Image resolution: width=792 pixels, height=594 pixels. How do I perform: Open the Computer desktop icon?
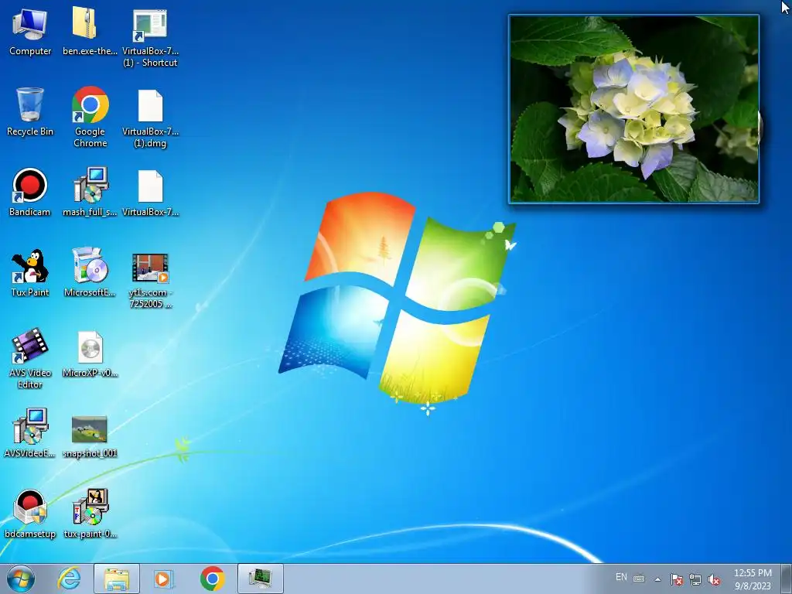click(x=30, y=32)
